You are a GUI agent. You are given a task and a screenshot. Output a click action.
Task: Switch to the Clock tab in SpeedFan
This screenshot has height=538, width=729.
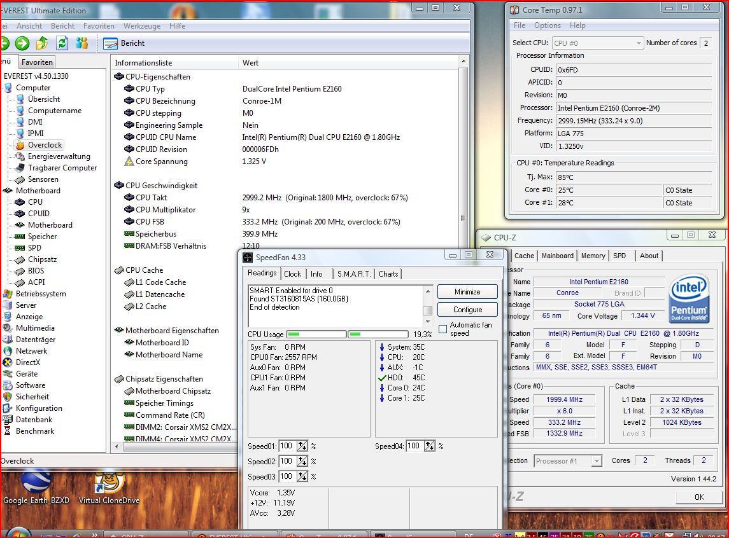pyautogui.click(x=292, y=274)
